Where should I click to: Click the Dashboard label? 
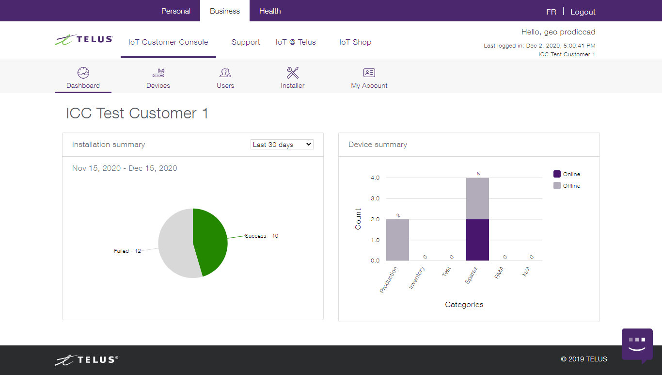pyautogui.click(x=83, y=85)
